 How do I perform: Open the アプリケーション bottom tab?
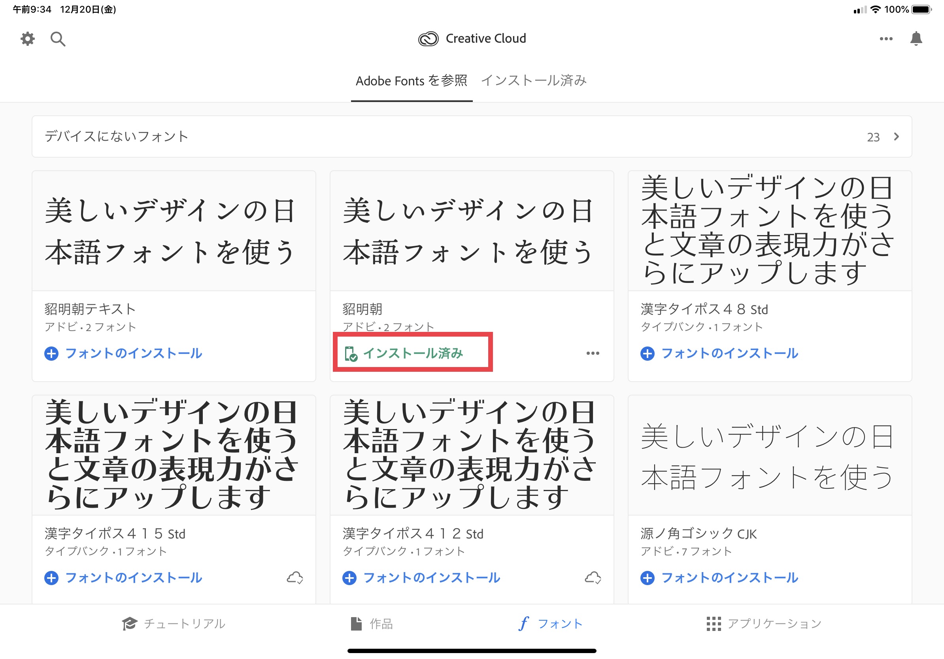(x=764, y=624)
